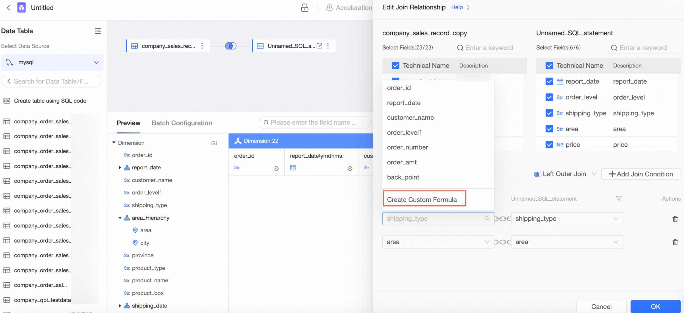The height and width of the screenshot is (313, 684).
Task: Uncheck the price field checkbox
Action: (x=549, y=145)
